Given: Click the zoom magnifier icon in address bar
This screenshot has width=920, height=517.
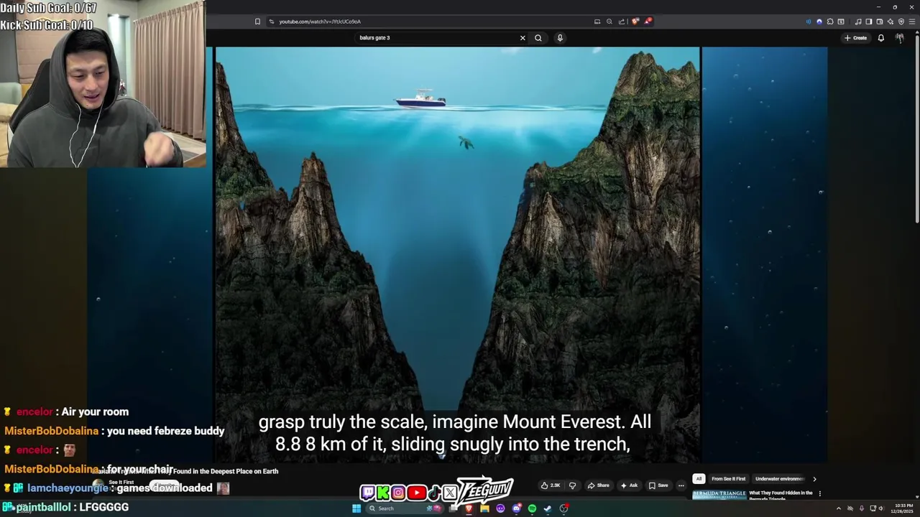Looking at the screenshot, I should click(x=609, y=22).
